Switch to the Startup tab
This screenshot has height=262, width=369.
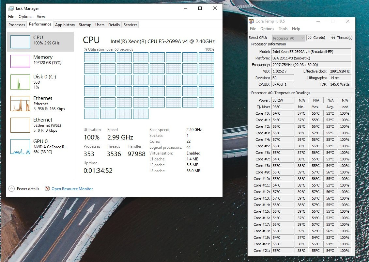(85, 25)
